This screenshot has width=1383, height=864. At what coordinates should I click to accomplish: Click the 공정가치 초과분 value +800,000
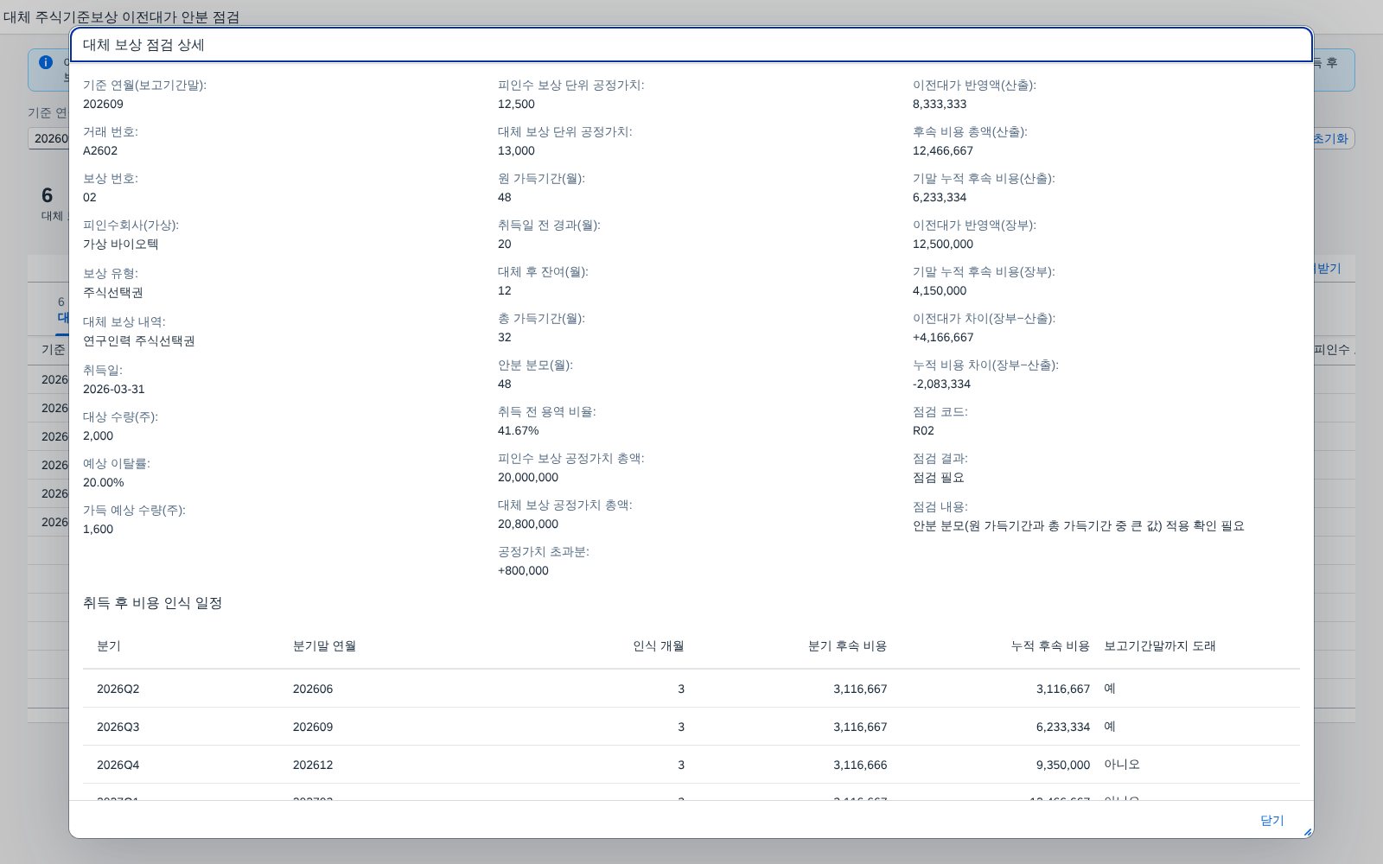click(x=523, y=570)
